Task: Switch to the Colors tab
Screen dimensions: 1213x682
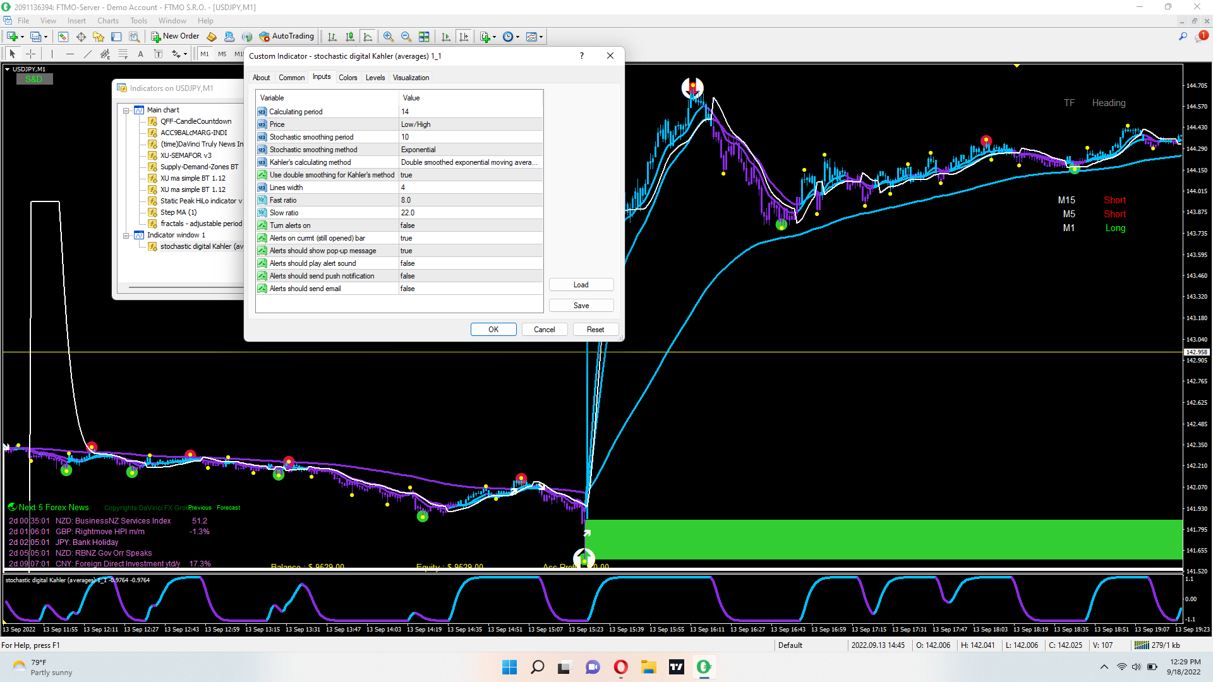Action: tap(347, 78)
